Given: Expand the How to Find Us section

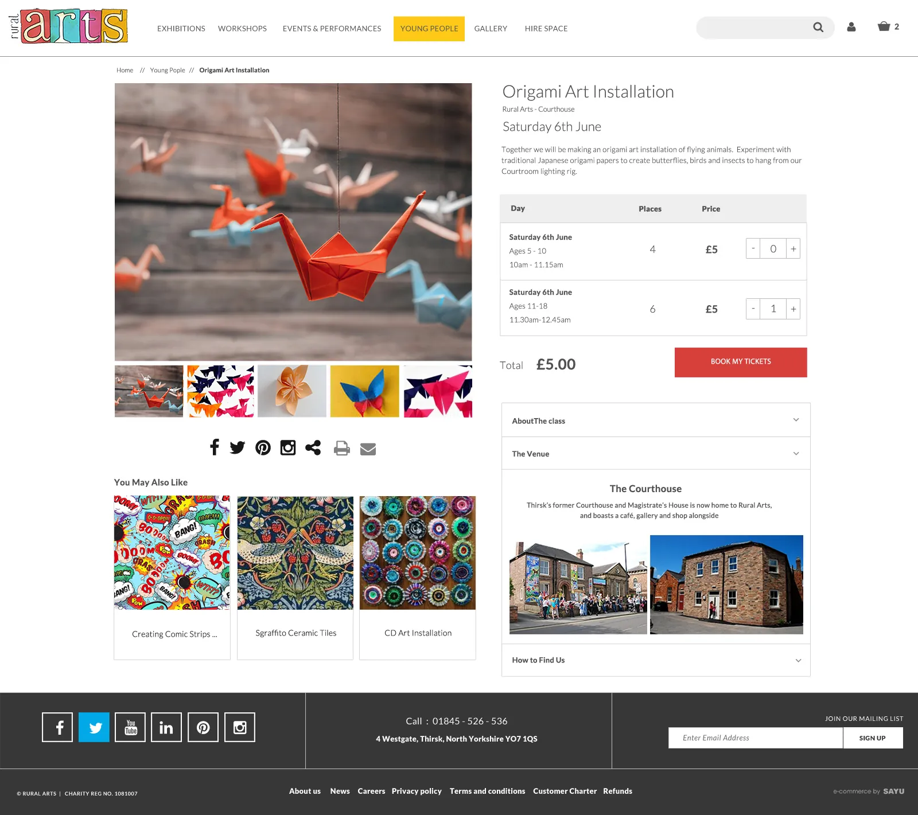Looking at the screenshot, I should point(656,660).
